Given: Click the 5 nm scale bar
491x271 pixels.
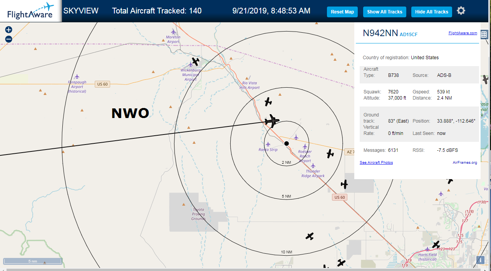Looking at the screenshot, I should (x=33, y=261).
